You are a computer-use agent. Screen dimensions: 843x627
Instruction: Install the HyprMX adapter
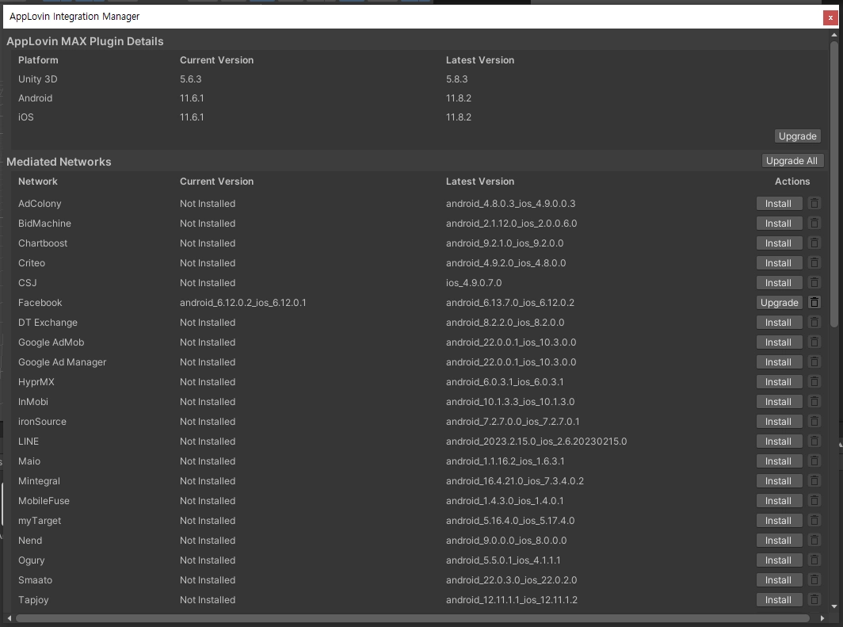tap(779, 382)
